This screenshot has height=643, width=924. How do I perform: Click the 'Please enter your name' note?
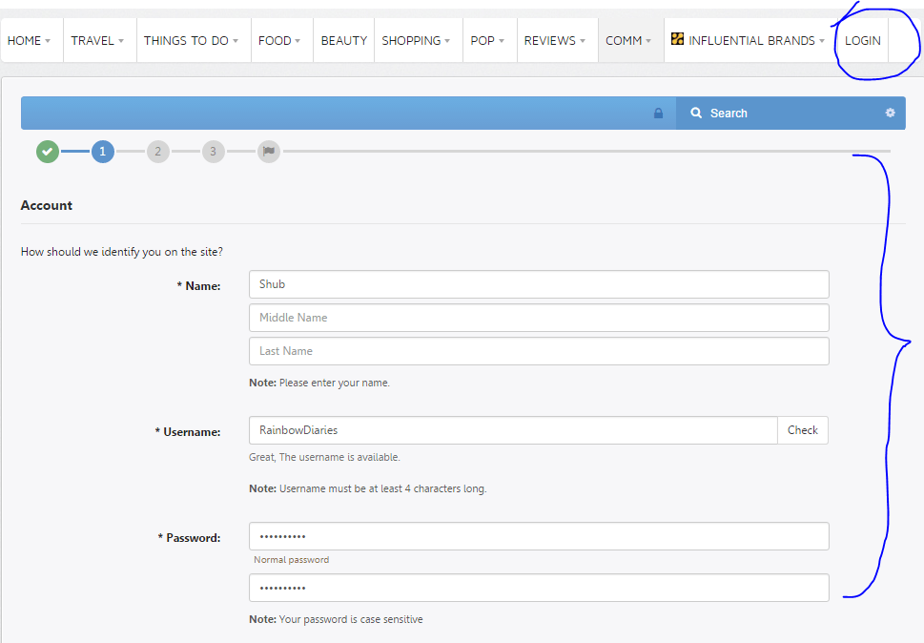(319, 384)
